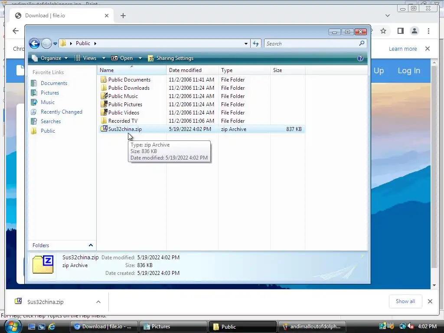Click Log In on file.io page
The height and width of the screenshot is (333, 444).
click(409, 71)
